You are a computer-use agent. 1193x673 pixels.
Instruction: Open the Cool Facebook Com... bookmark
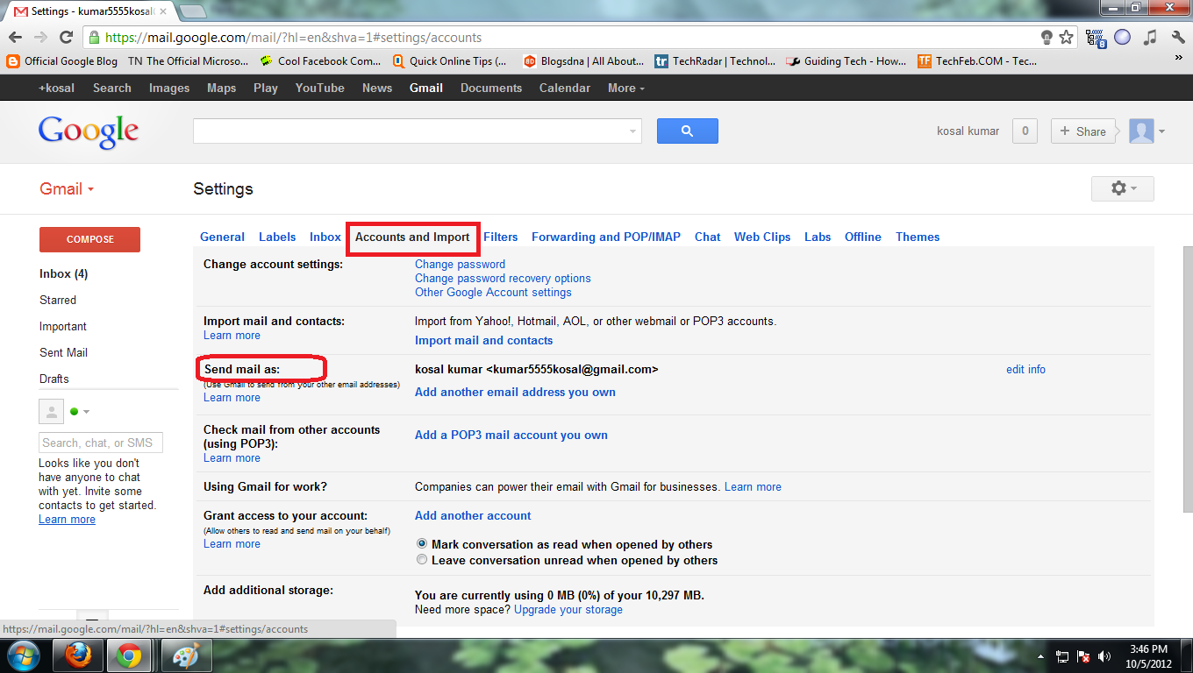click(x=319, y=61)
